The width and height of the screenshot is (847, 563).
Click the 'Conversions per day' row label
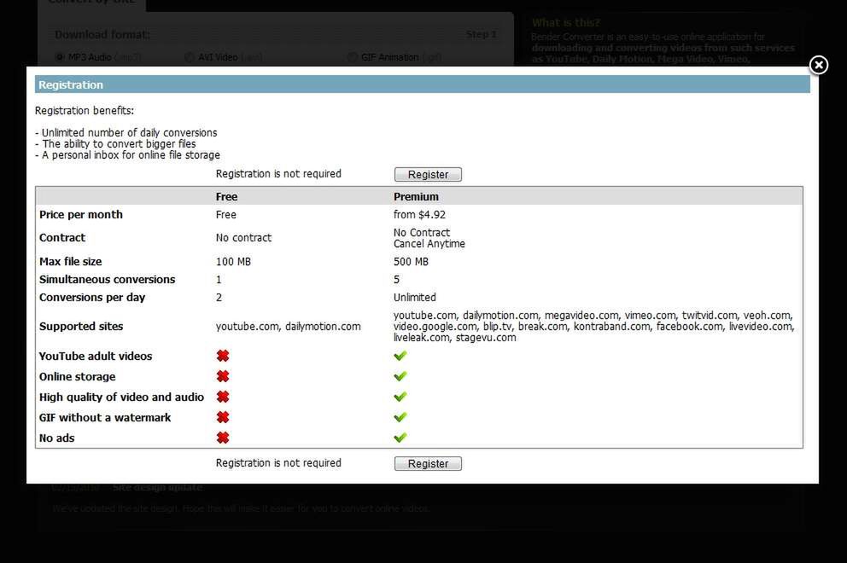(92, 297)
